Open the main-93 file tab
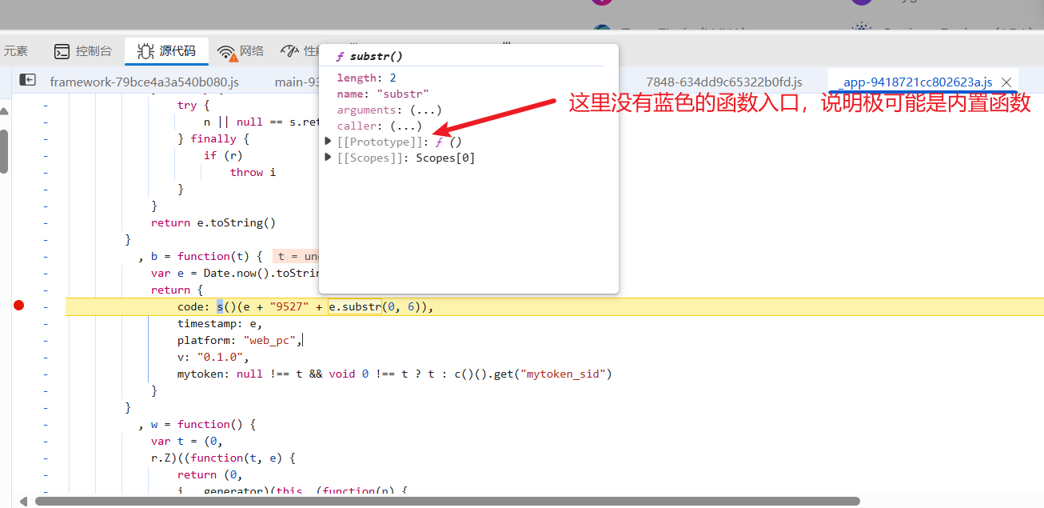Viewport: 1044px width, 508px height. (x=297, y=82)
